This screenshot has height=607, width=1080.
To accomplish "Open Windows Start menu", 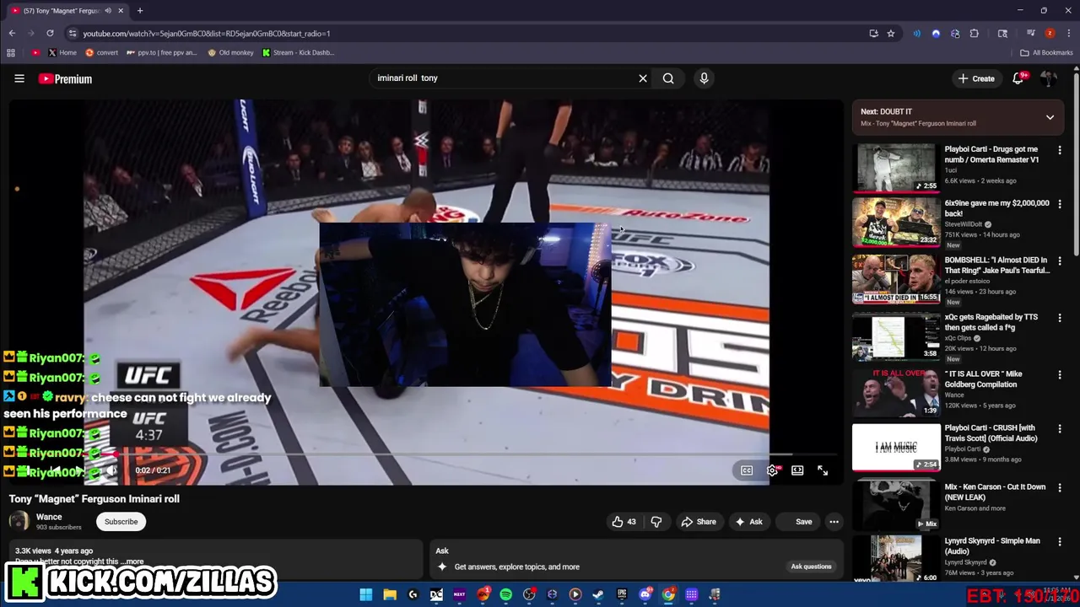I will pyautogui.click(x=366, y=594).
